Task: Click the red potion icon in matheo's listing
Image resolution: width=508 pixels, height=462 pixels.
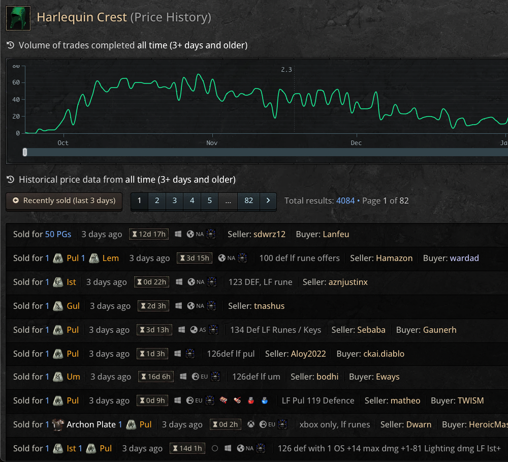Action: (250, 400)
